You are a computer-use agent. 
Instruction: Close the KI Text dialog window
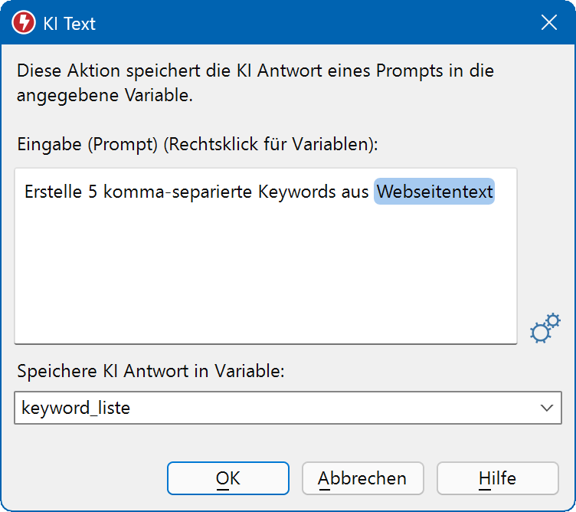pos(549,23)
